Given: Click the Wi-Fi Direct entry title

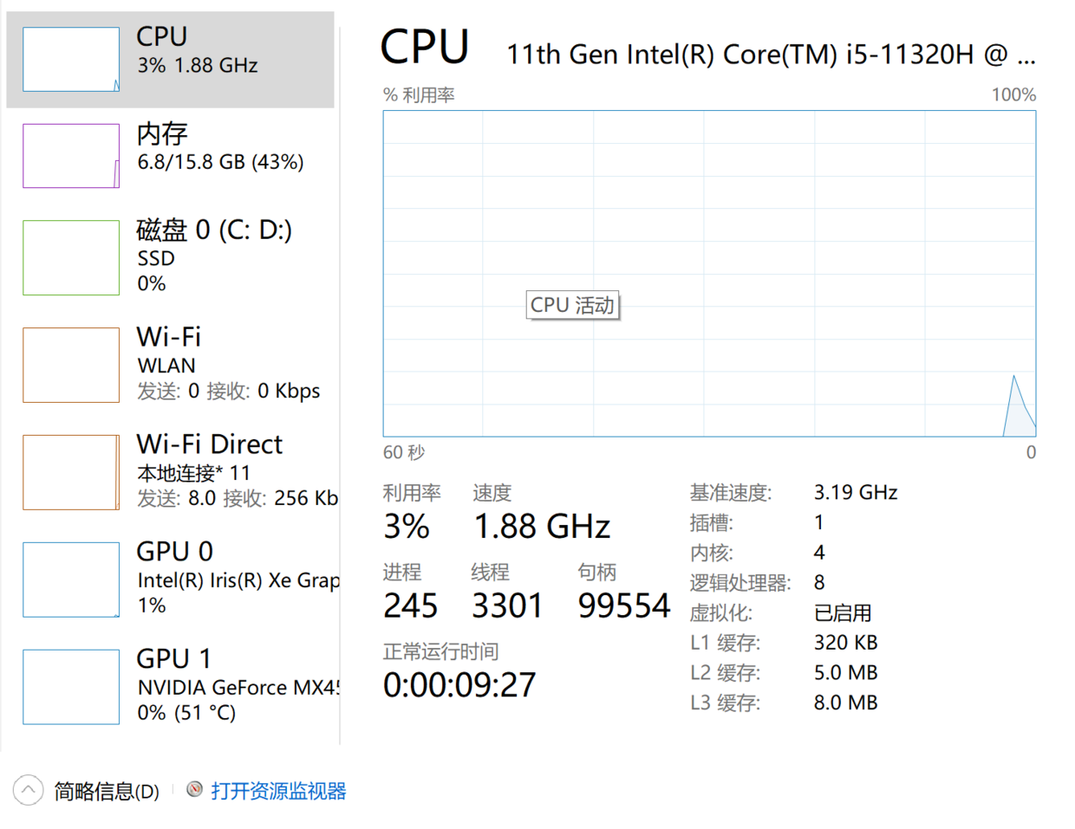Looking at the screenshot, I should (210, 444).
